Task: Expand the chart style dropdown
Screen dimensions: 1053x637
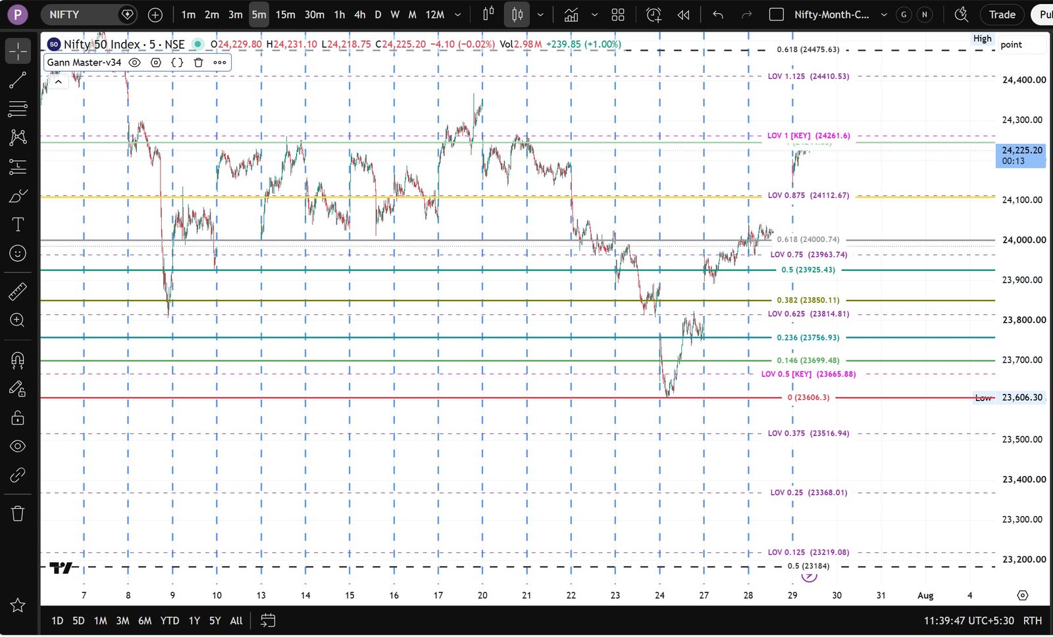Action: pos(540,14)
